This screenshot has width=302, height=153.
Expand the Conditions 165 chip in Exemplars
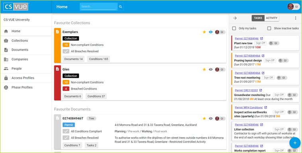click(x=98, y=59)
